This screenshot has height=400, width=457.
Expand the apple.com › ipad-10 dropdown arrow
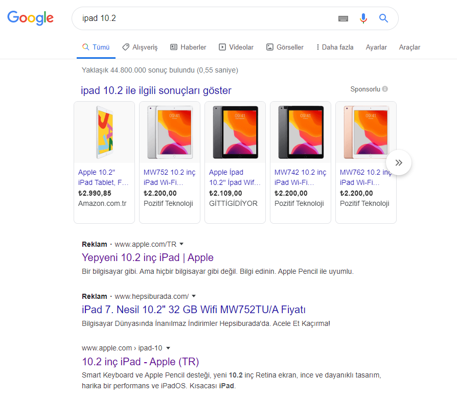point(168,348)
